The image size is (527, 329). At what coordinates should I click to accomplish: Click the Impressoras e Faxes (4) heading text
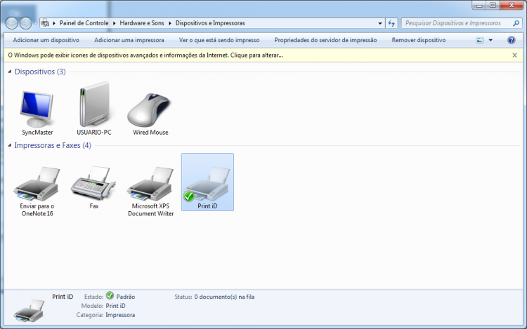[x=53, y=145]
